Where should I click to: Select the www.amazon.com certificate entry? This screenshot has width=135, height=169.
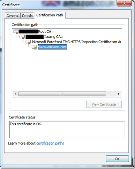(52, 47)
